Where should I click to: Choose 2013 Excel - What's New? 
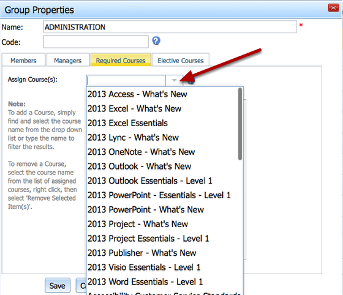162,108
